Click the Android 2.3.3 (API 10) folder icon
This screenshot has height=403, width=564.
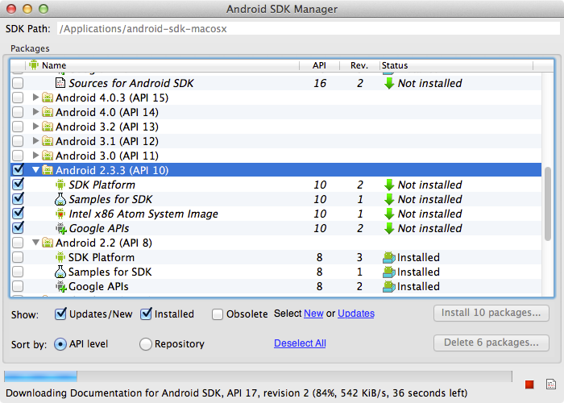[x=48, y=170]
